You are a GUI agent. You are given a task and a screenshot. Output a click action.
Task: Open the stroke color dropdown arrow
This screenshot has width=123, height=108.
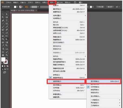coord(22,7)
